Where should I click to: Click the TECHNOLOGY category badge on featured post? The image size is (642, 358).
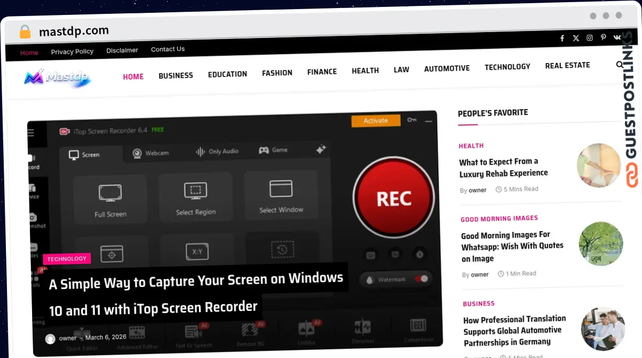[67, 259]
